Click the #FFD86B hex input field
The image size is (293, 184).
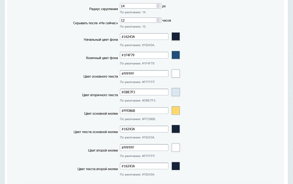(144, 111)
